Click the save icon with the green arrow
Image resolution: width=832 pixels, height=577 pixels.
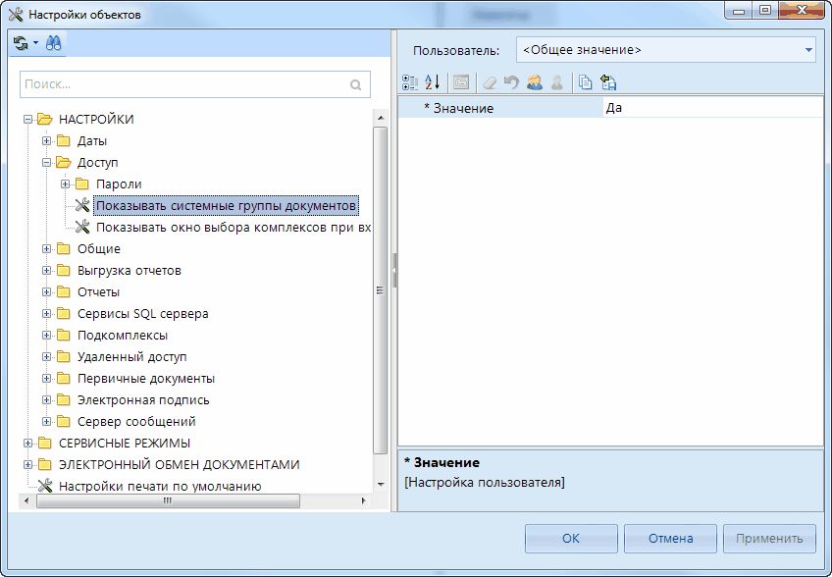click(x=607, y=82)
